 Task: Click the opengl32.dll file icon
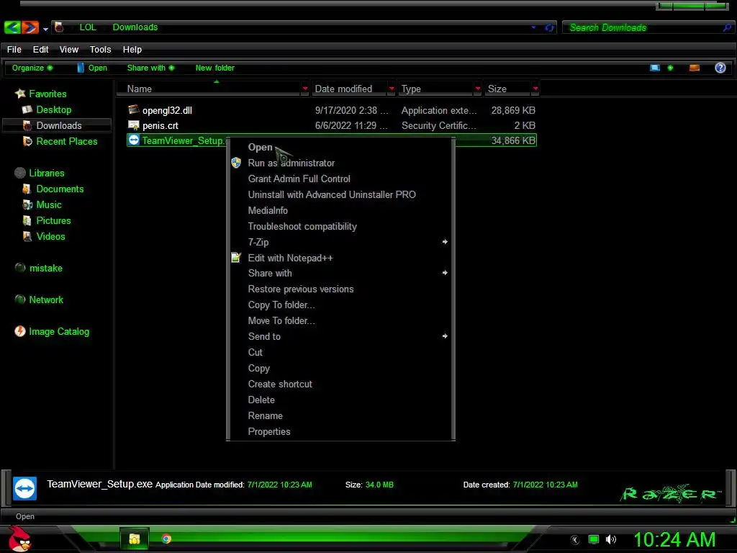click(x=134, y=109)
